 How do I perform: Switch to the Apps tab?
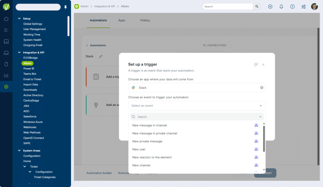[122, 20]
